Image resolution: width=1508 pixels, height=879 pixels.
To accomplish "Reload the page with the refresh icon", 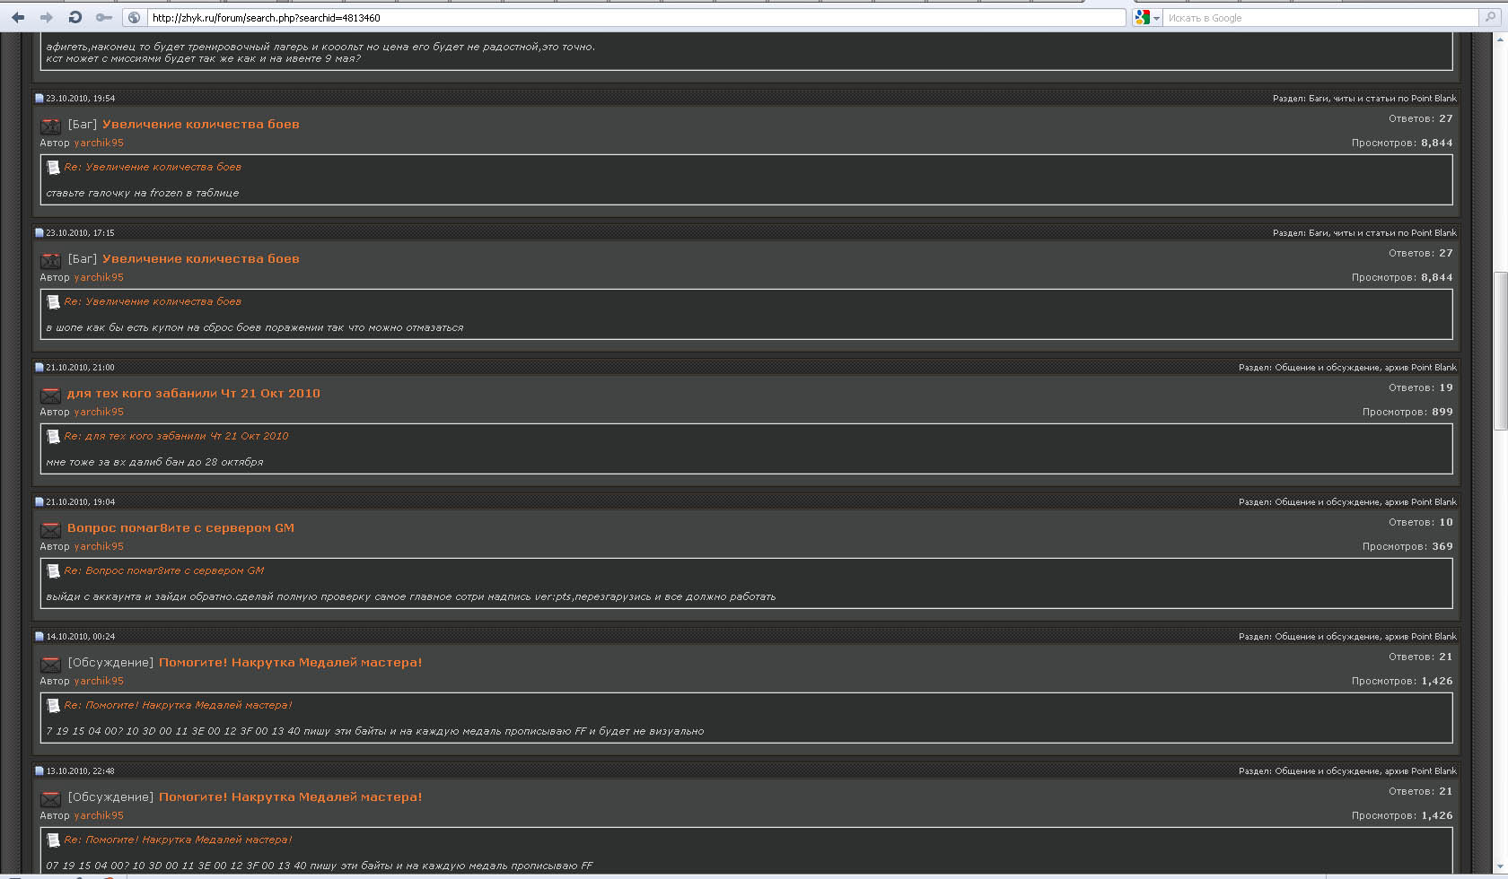I will [x=75, y=17].
